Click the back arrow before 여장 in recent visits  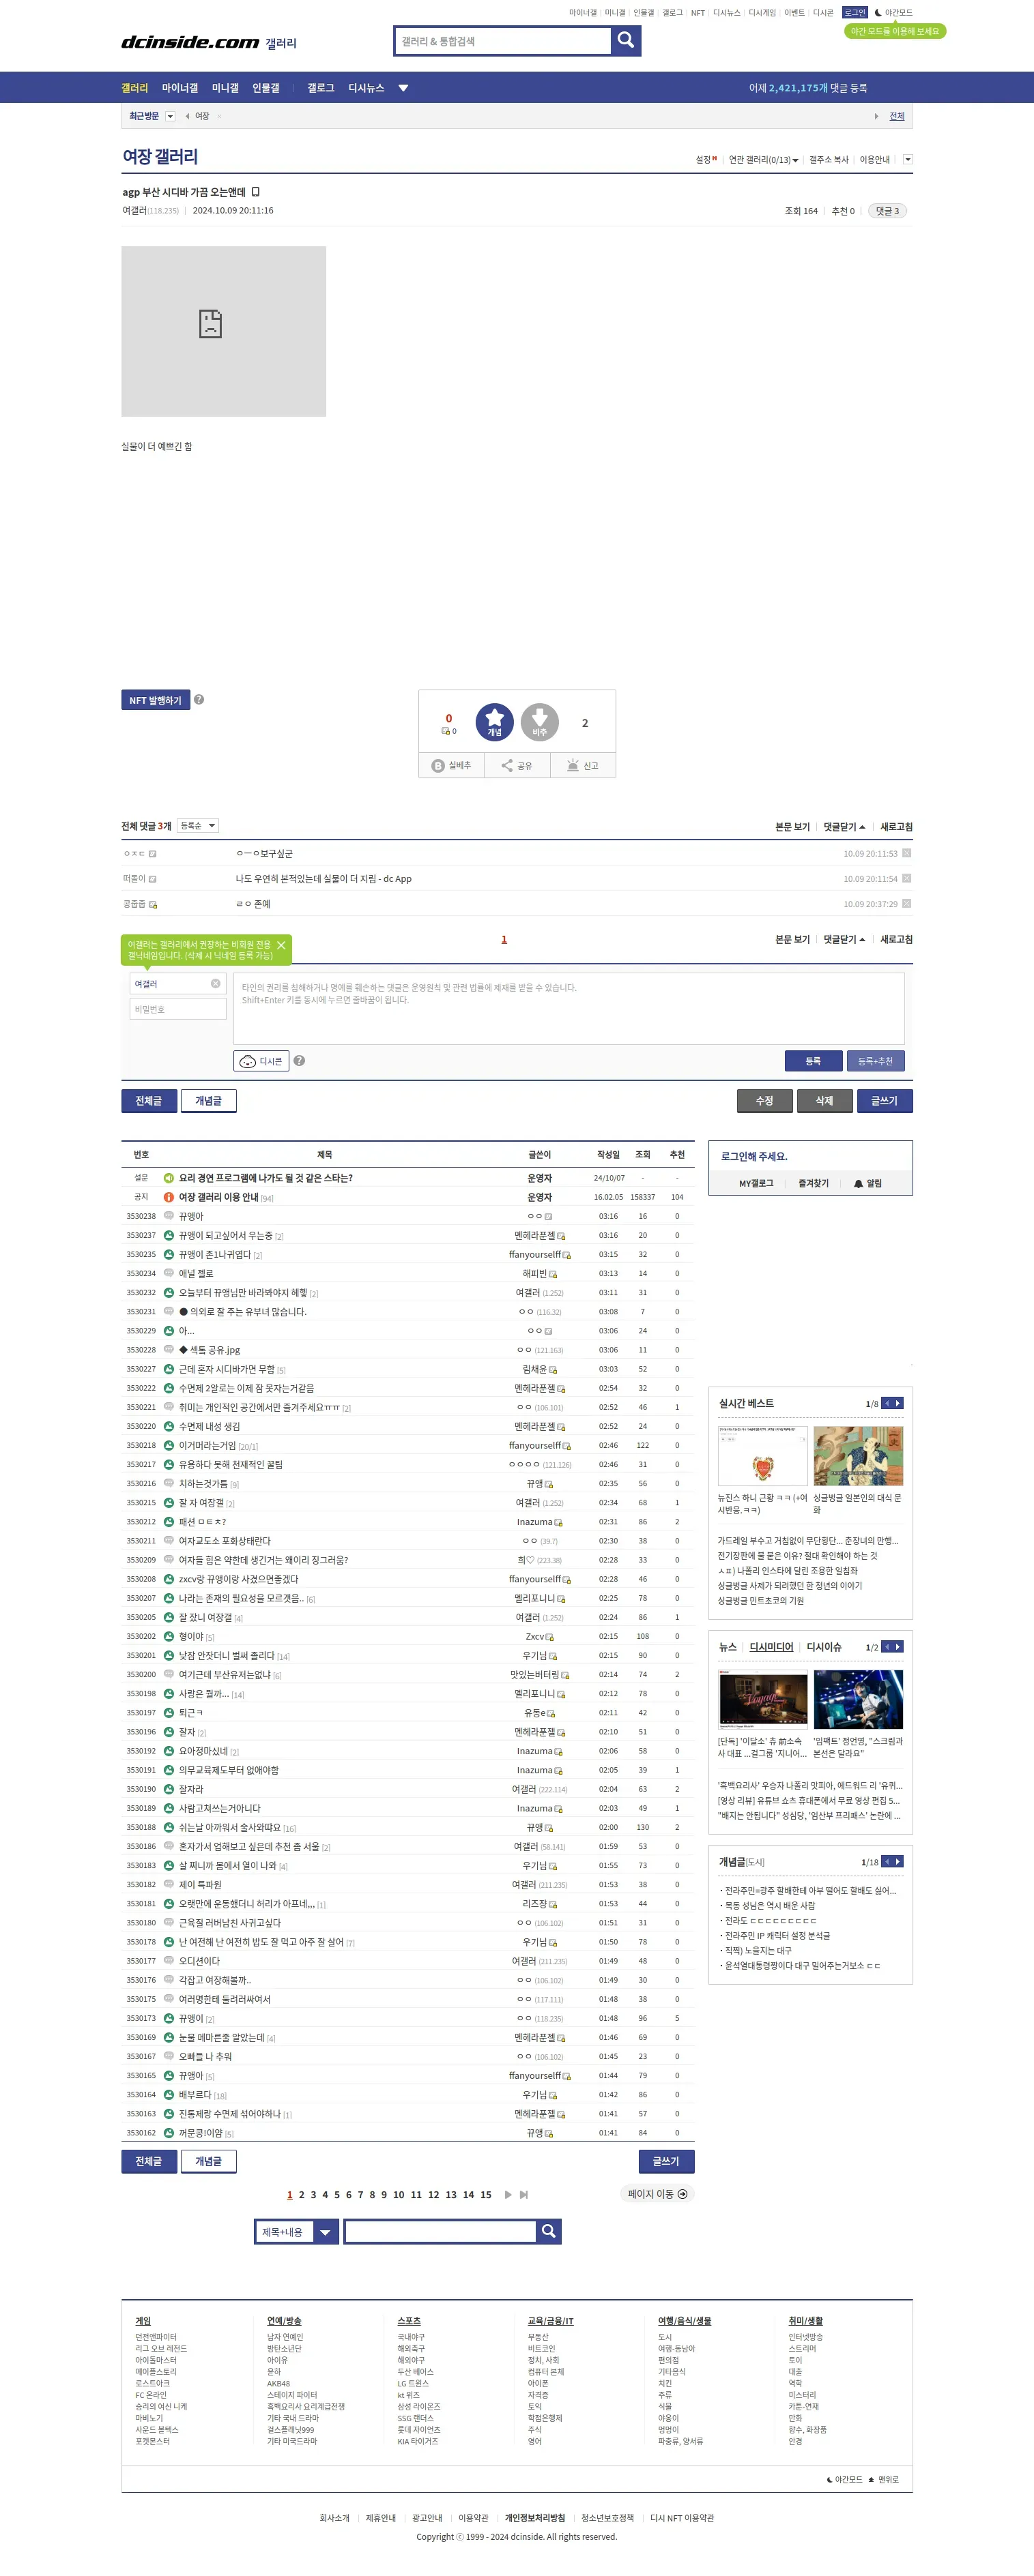coord(187,116)
